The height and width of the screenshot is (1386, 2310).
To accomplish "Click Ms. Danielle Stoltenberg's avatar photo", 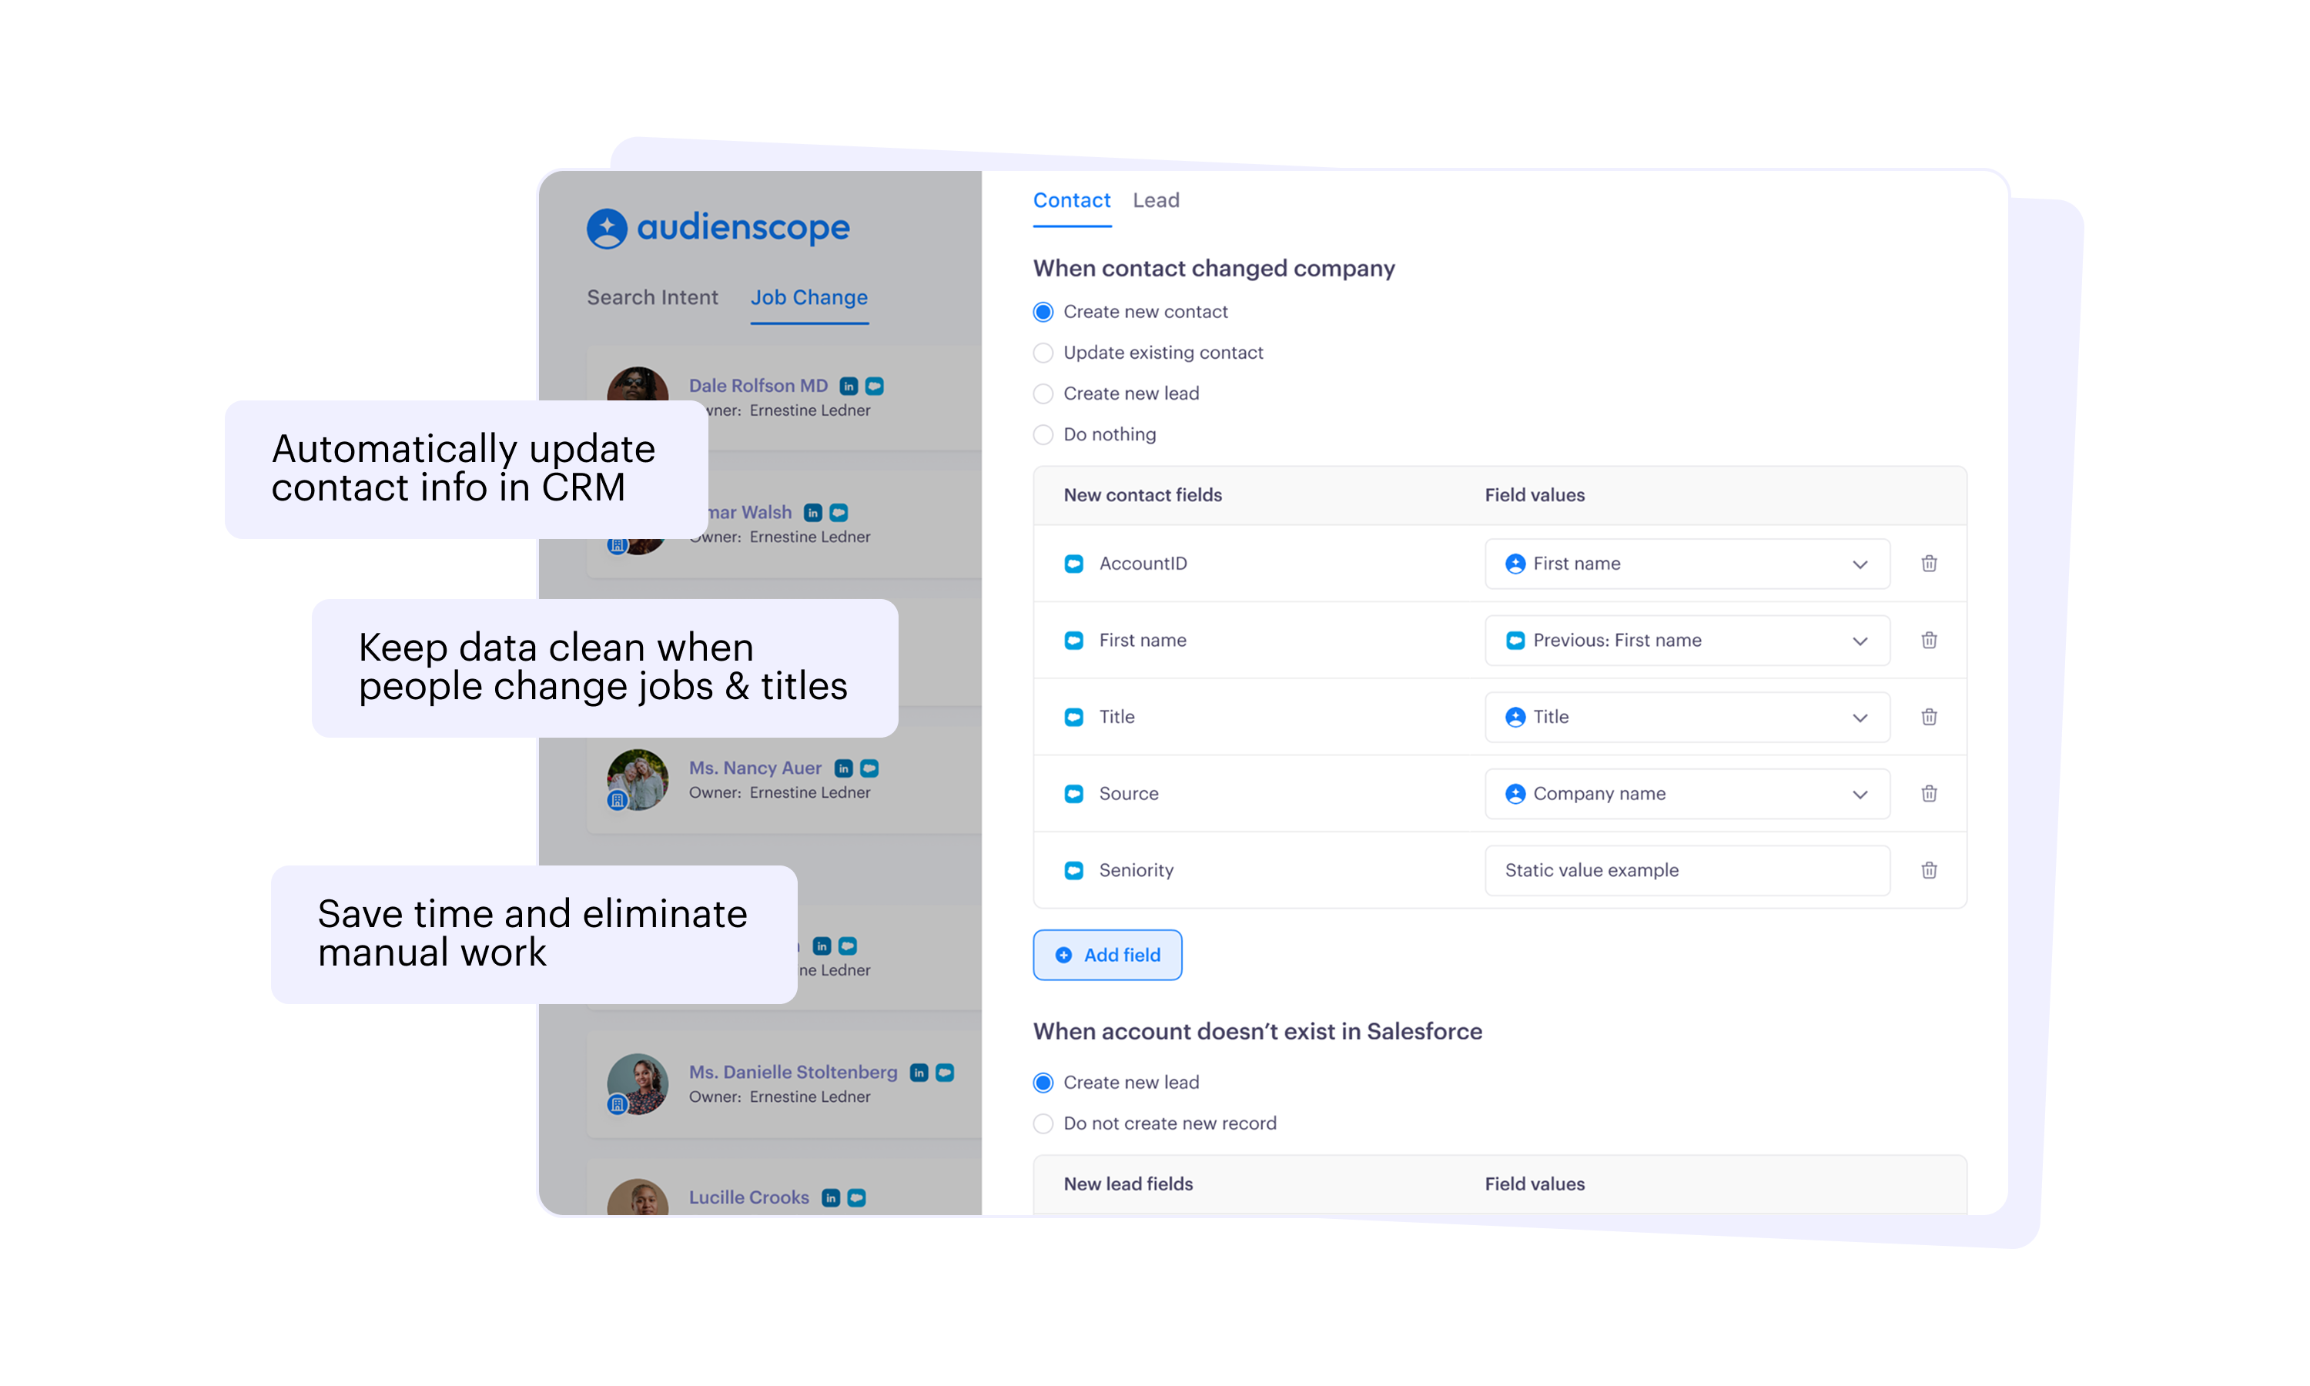I will pyautogui.click(x=637, y=1083).
